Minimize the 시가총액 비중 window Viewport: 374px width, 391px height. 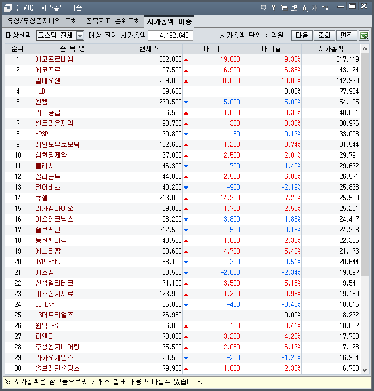click(340, 6)
